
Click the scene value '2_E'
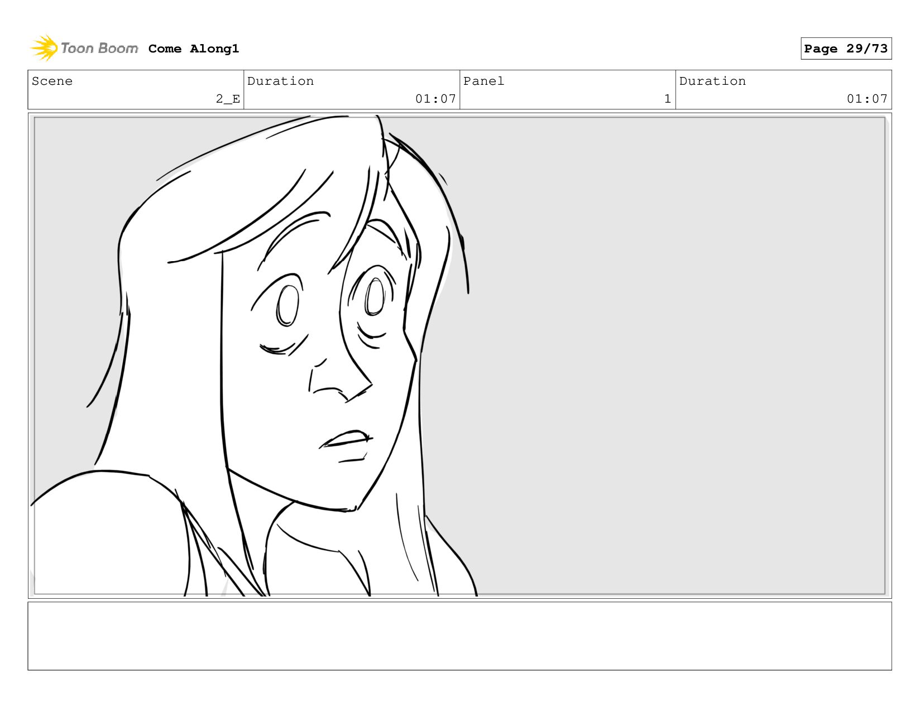point(228,99)
